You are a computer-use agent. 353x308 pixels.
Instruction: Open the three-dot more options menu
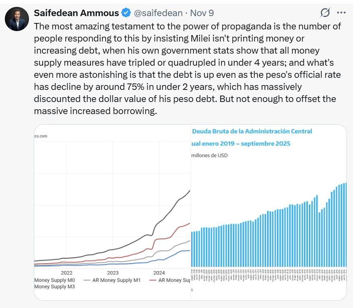[341, 13]
